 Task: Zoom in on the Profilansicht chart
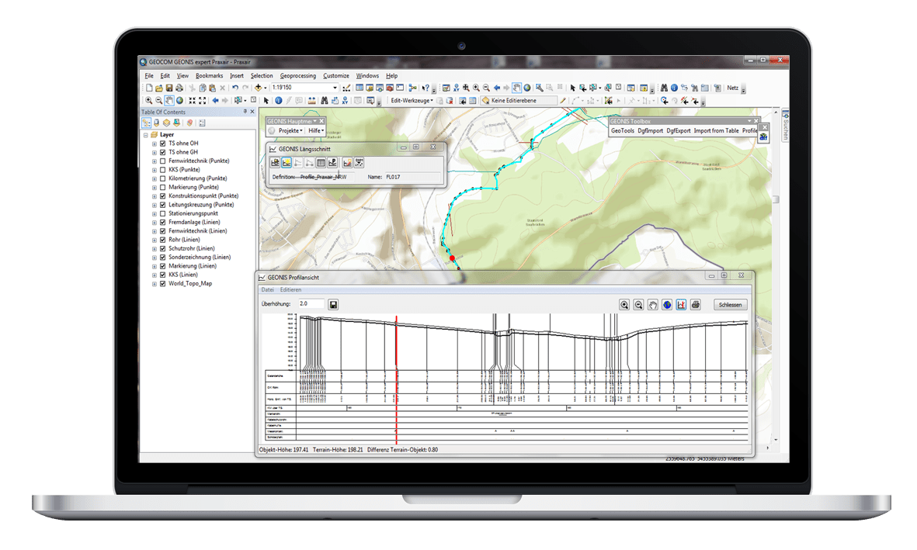(624, 305)
